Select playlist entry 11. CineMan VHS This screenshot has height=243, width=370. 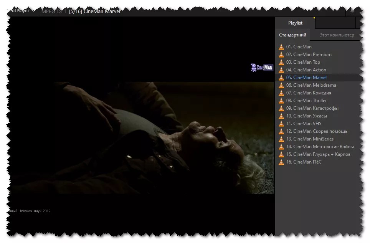pyautogui.click(x=319, y=123)
